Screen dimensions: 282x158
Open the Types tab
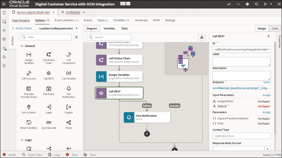(x=103, y=20)
